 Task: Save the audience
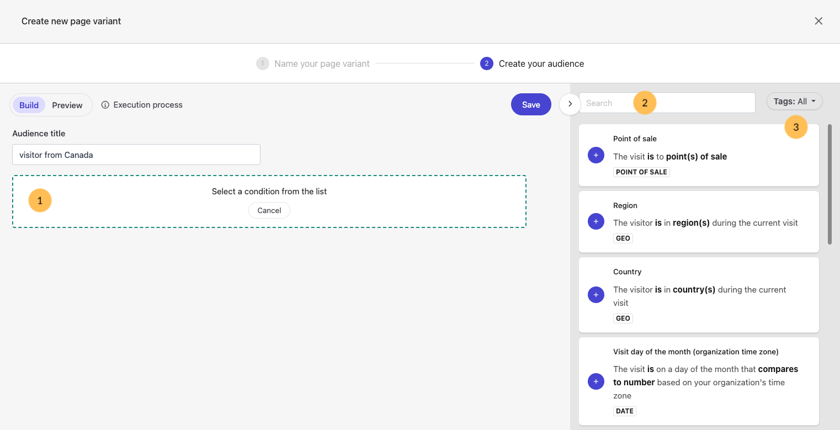coord(530,104)
